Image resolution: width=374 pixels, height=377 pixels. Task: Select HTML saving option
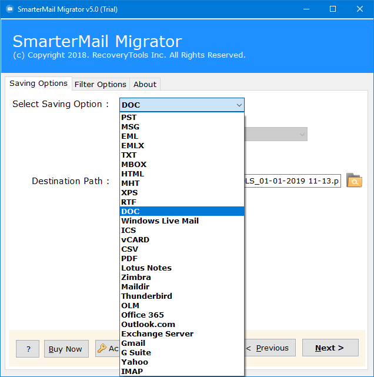(182, 174)
